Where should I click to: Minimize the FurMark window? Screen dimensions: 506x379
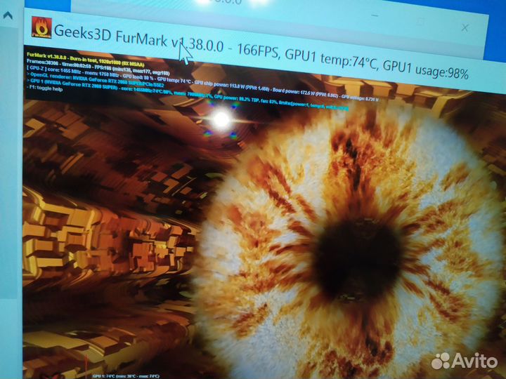(x=375, y=15)
